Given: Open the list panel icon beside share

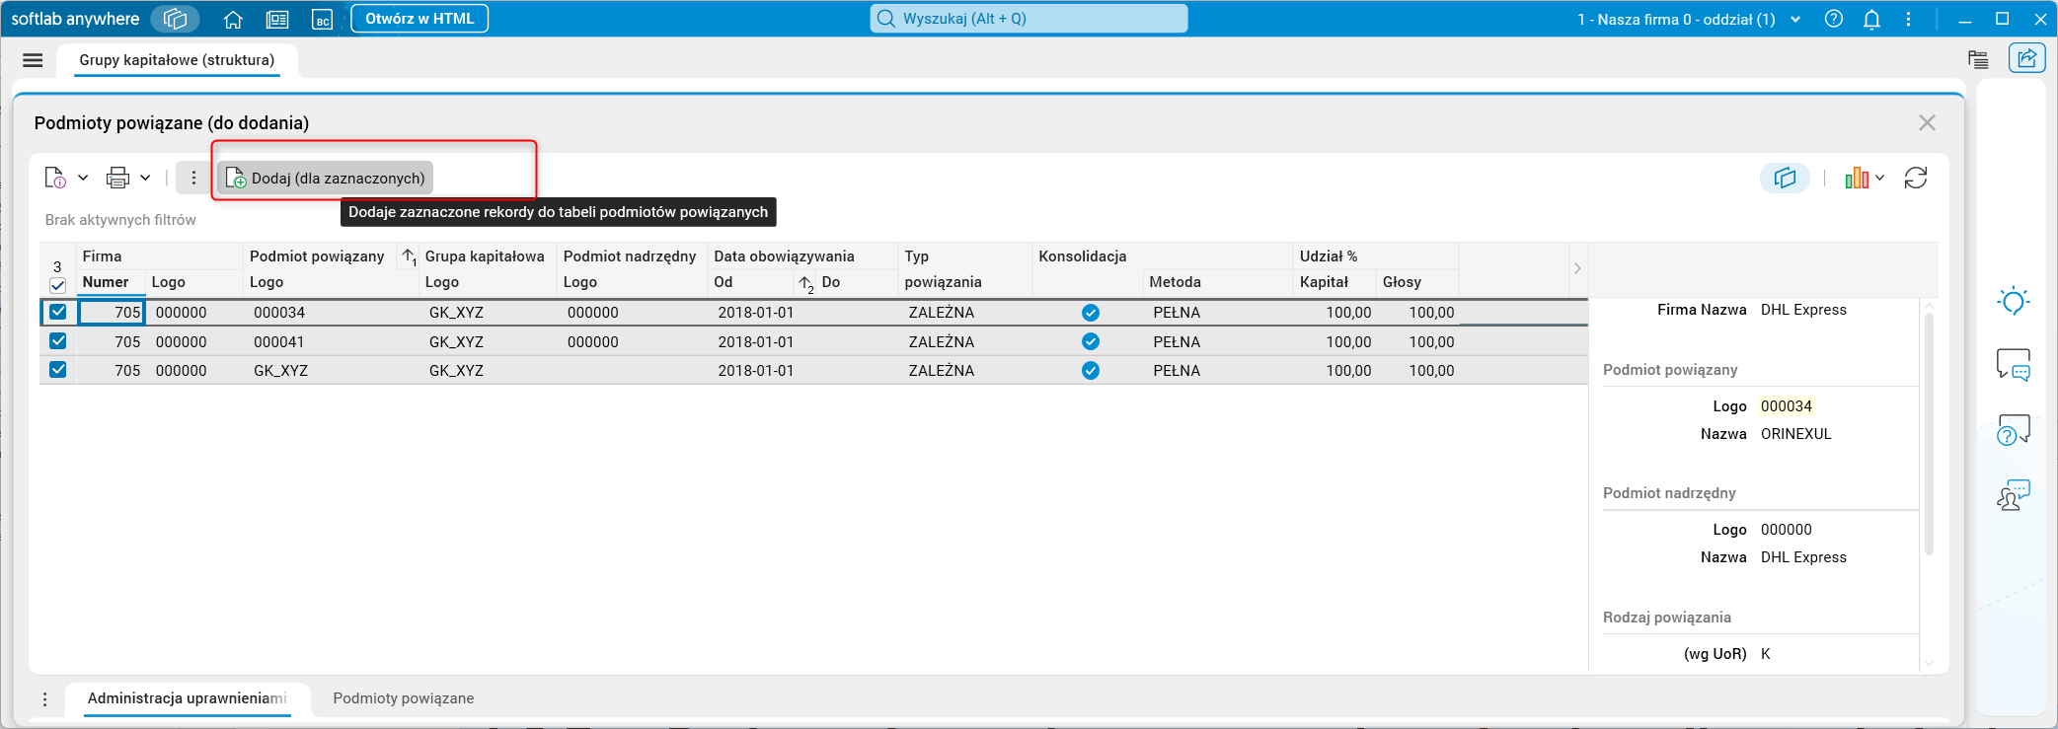Looking at the screenshot, I should [1978, 59].
